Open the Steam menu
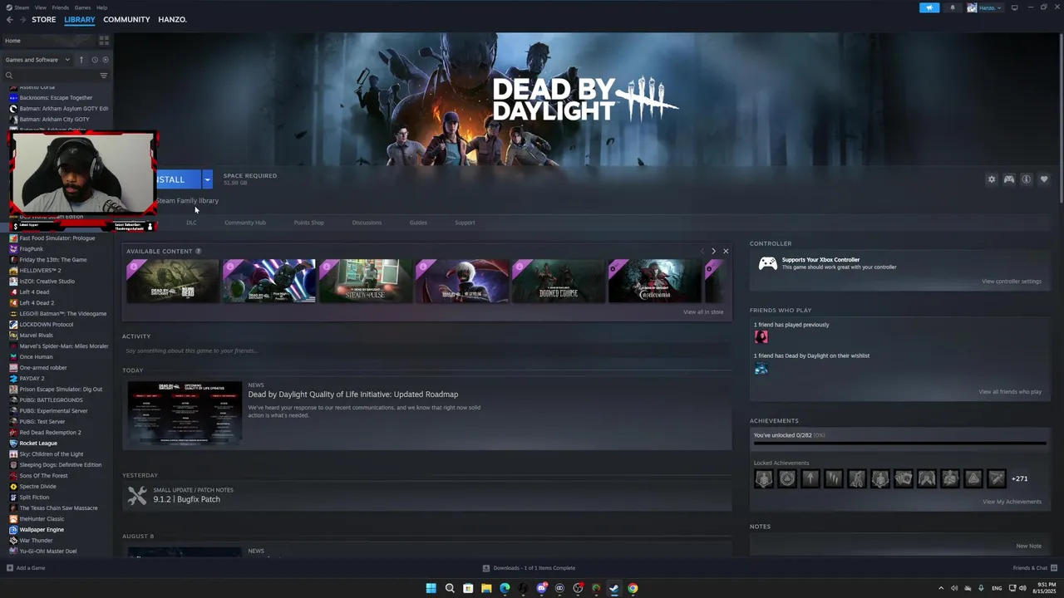This screenshot has height=598, width=1064. pyautogui.click(x=21, y=7)
